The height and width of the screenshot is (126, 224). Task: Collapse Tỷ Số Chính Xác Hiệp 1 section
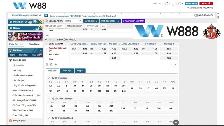(48, 99)
